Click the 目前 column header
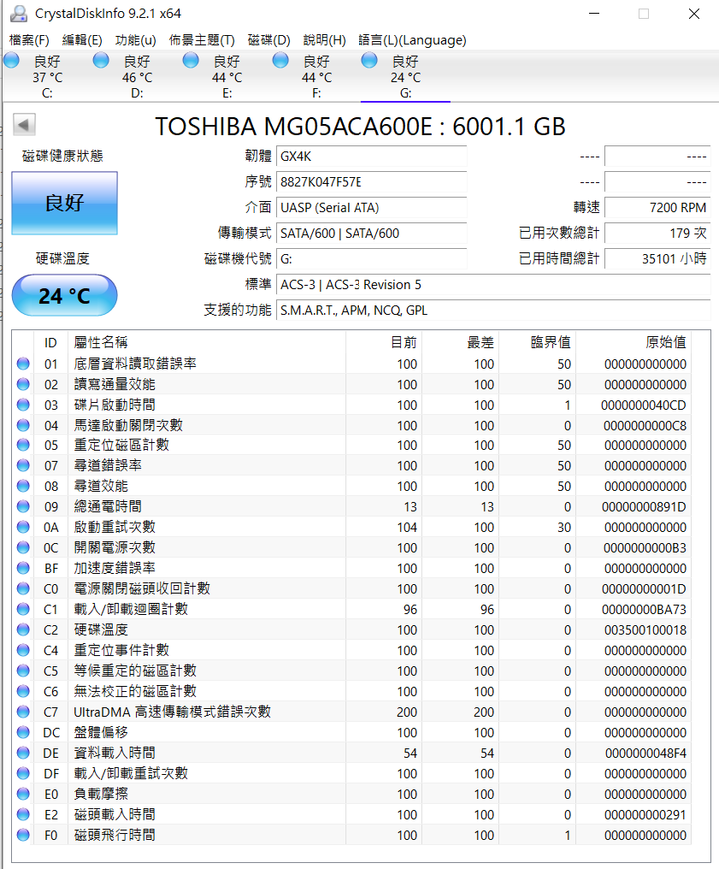Screen dimensions: 719x869 click(383, 342)
